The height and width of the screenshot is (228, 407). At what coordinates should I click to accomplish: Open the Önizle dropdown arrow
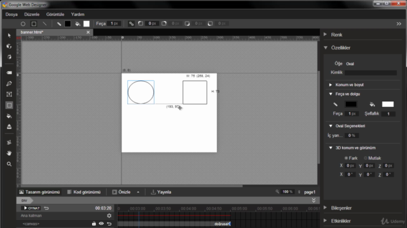point(138,192)
